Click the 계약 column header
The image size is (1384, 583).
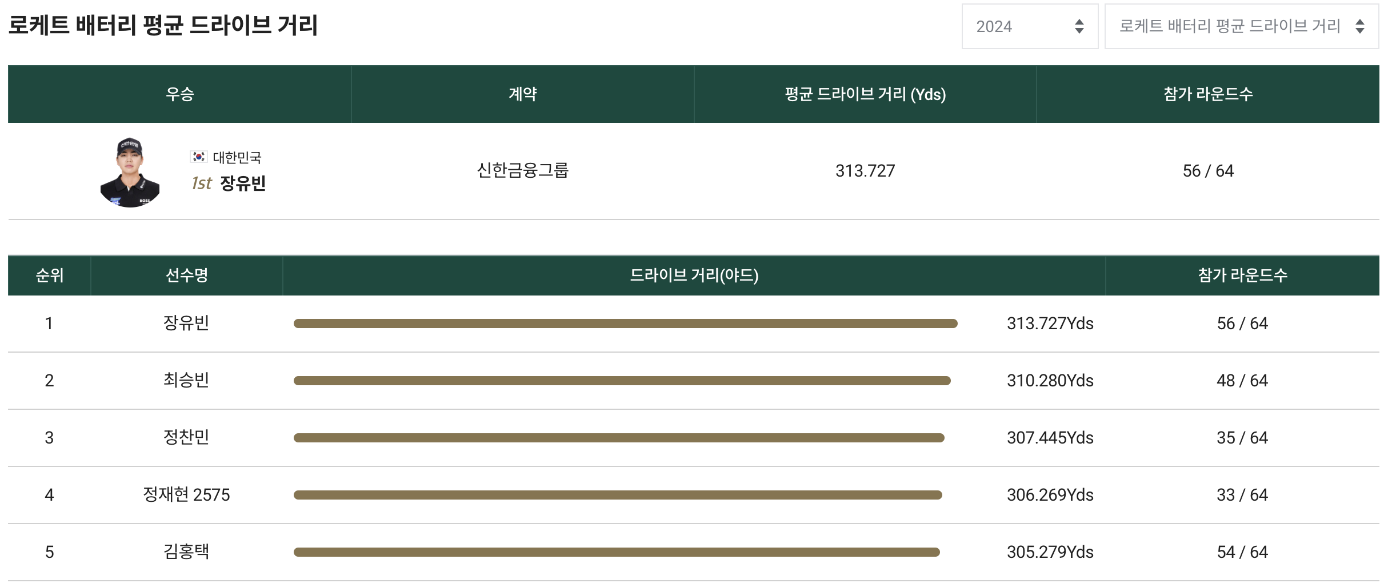[x=520, y=94]
